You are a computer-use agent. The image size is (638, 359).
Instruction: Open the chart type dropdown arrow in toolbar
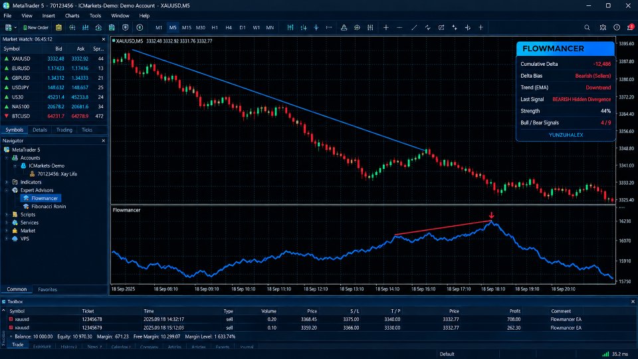pos(15,28)
